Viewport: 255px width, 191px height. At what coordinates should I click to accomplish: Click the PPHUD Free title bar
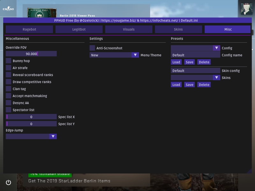[x=127, y=20]
